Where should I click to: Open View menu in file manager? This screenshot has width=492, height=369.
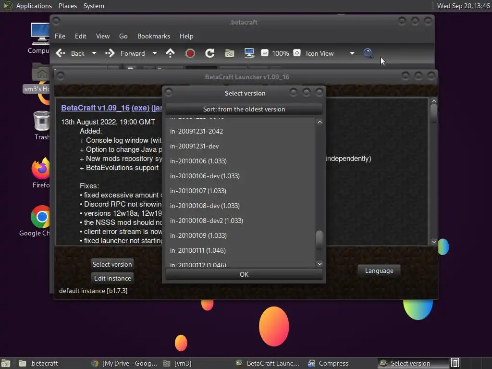(x=103, y=36)
